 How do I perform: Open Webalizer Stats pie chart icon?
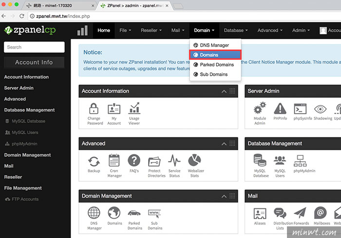pos(194,161)
